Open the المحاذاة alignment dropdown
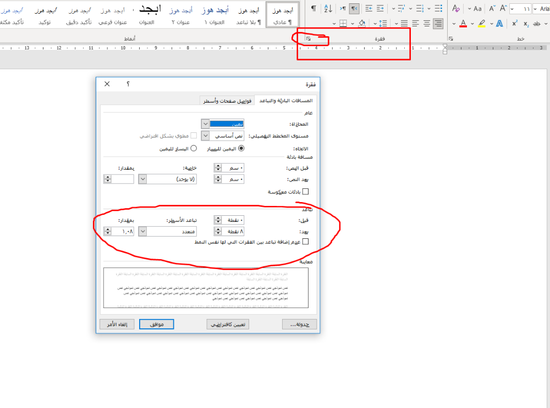Viewport: 550px width, 408px height. 205,124
